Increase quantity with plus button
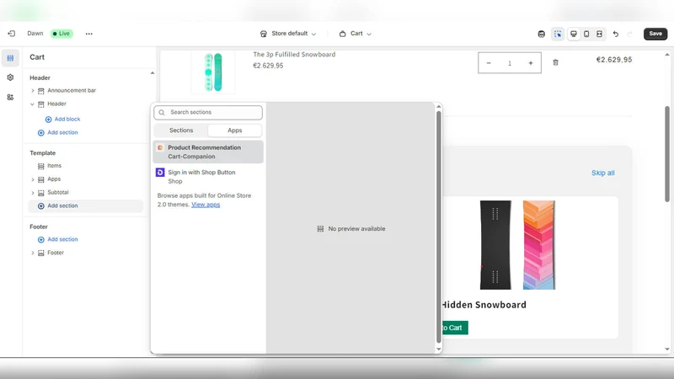 (531, 63)
